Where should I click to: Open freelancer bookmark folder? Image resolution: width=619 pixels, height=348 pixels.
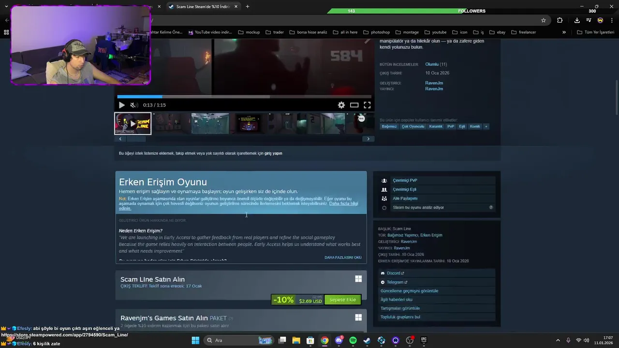(x=523, y=32)
